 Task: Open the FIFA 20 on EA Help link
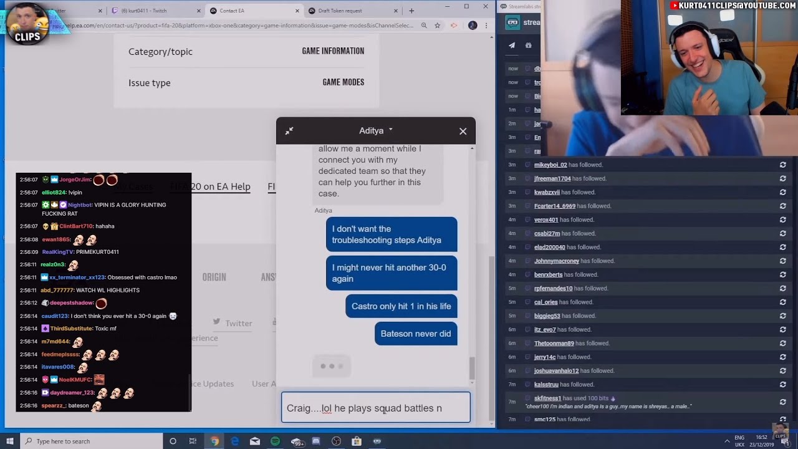tap(210, 186)
